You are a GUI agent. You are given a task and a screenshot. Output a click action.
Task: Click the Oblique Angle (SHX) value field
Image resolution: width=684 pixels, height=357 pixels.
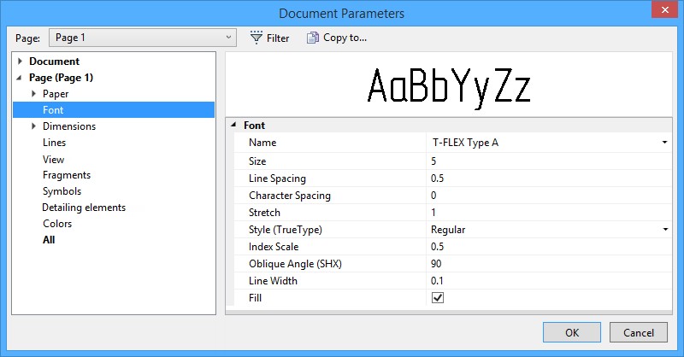coord(547,263)
